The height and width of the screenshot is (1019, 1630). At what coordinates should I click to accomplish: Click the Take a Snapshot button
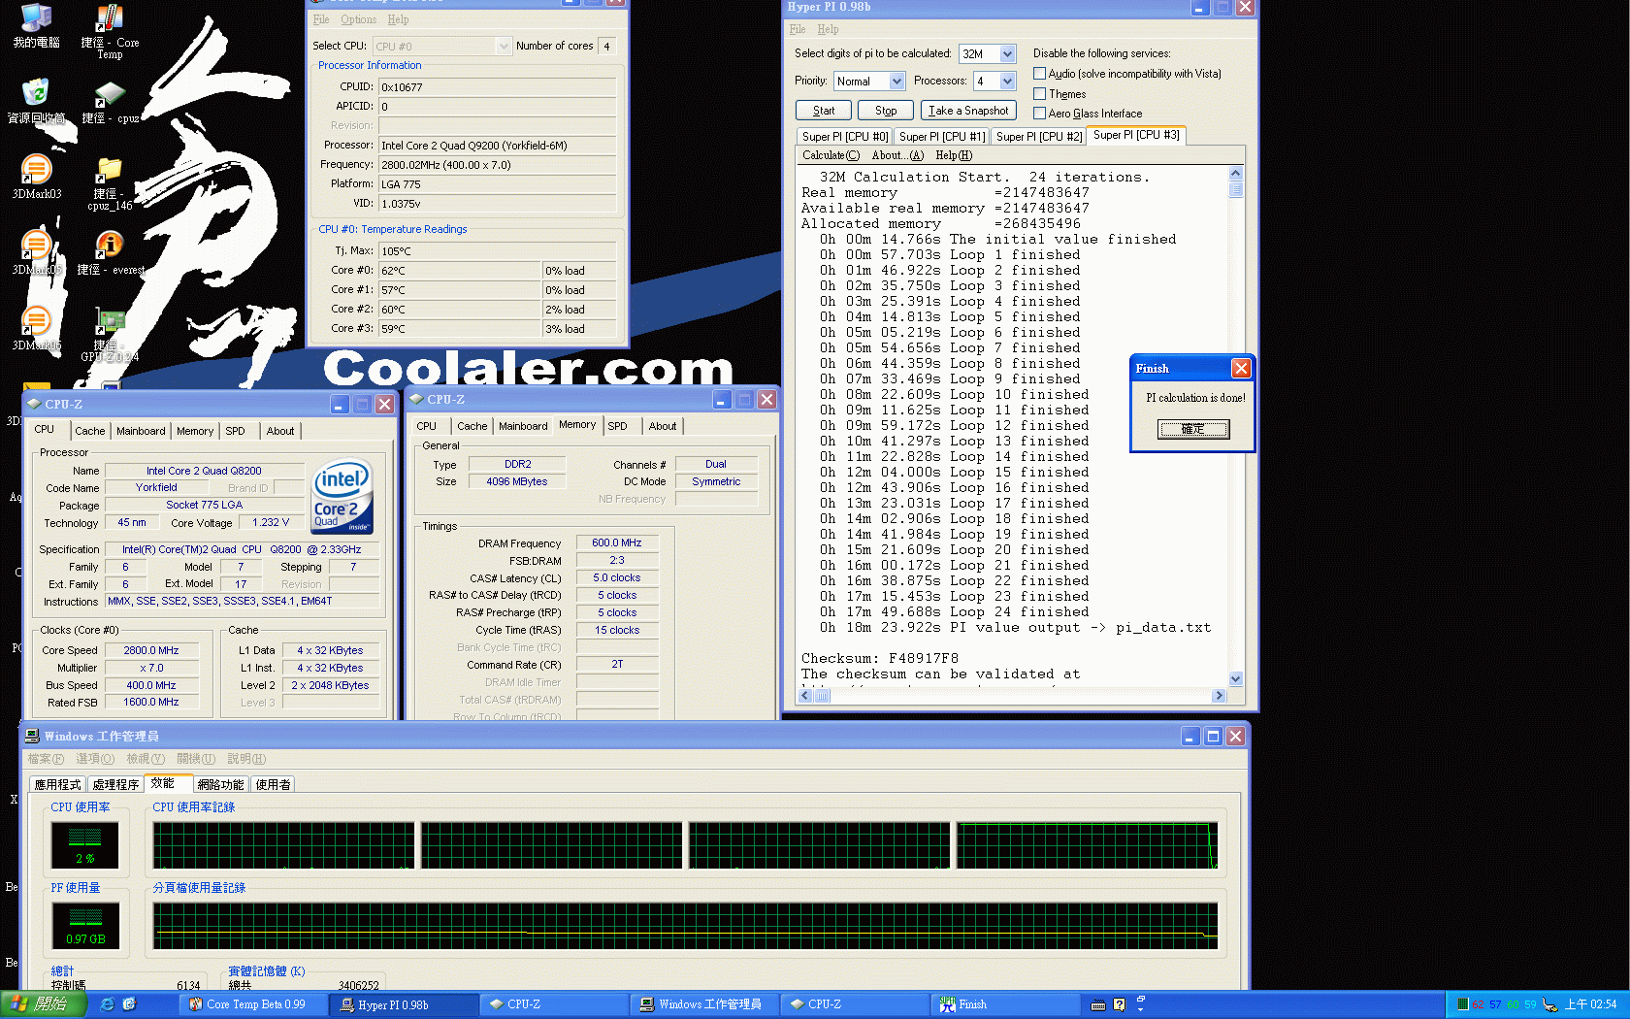[x=968, y=111]
